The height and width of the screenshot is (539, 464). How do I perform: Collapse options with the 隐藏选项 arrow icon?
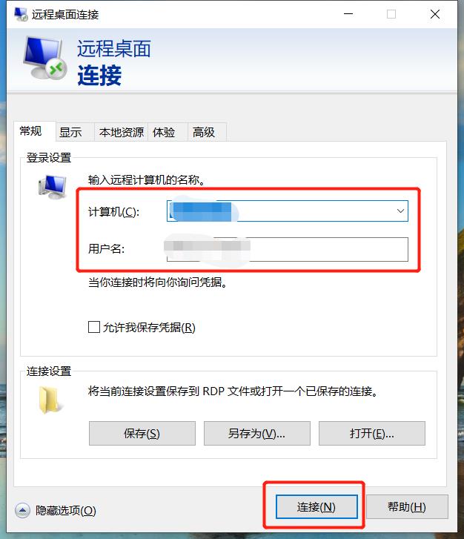point(22,511)
